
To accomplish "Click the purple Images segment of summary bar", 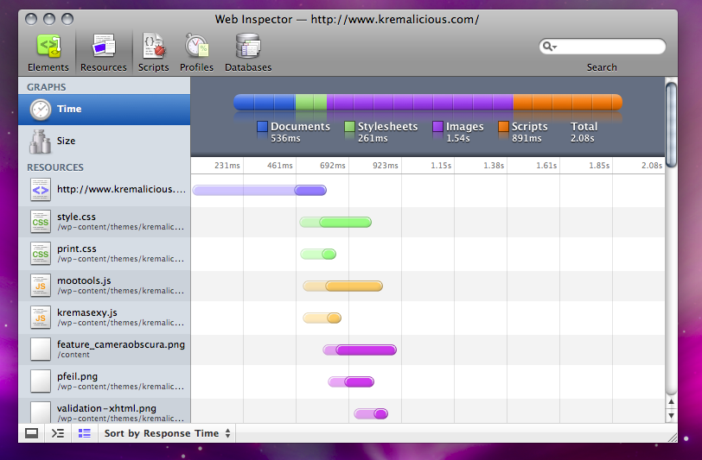I will [420, 103].
